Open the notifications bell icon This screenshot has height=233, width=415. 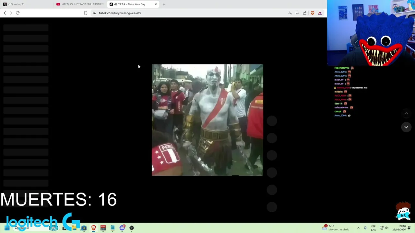409,228
